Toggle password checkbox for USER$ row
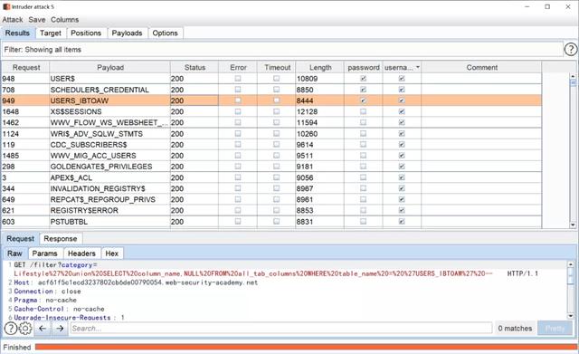Viewport: 579px width, 354px height. click(364, 79)
